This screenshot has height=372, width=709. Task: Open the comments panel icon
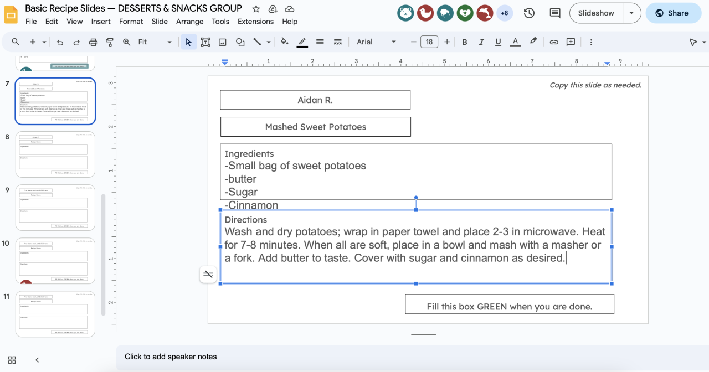point(554,13)
